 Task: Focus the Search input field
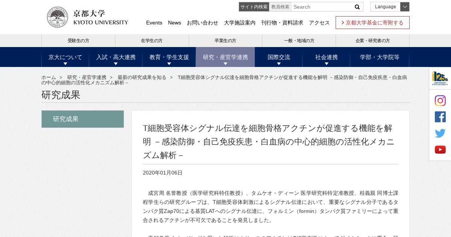(322, 7)
